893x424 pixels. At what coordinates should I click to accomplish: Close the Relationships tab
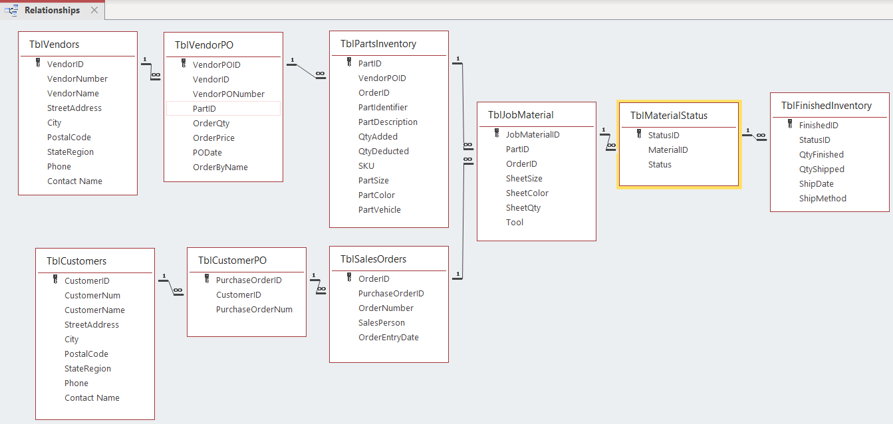[94, 10]
